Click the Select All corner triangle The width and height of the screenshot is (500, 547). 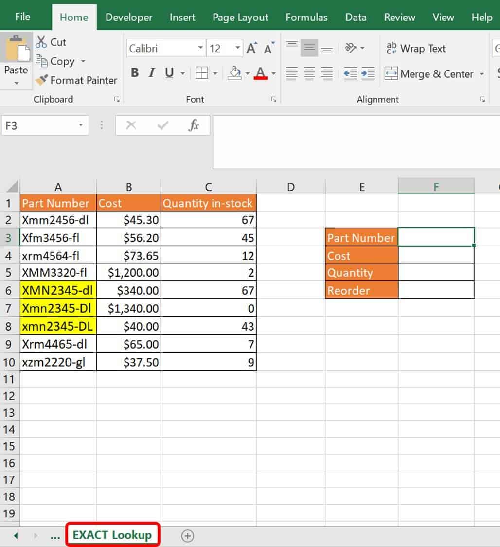click(12, 187)
